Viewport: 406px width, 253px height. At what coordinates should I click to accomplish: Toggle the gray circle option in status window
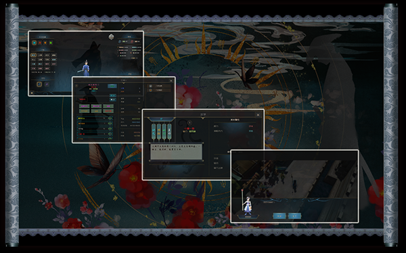(151, 86)
